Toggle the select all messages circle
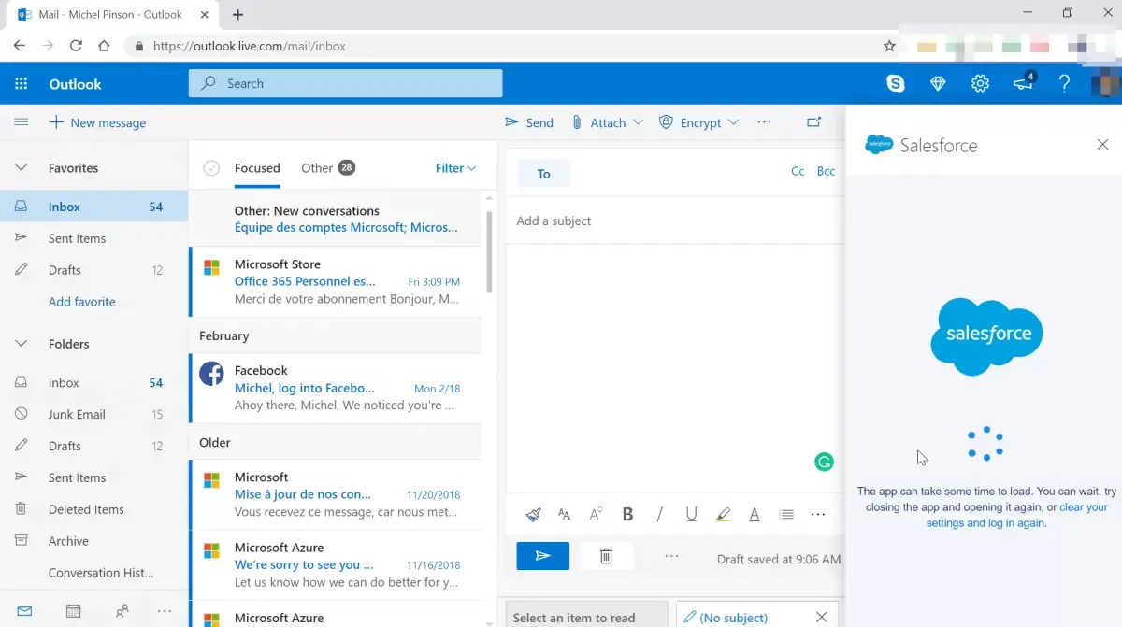This screenshot has width=1122, height=627. (211, 168)
